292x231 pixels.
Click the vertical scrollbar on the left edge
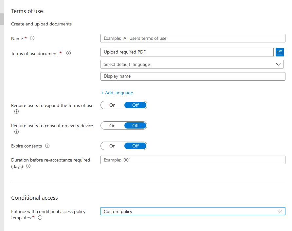pyautogui.click(x=2, y=20)
